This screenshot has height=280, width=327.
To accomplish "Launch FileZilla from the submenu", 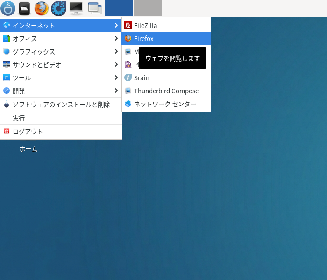I will coord(166,25).
